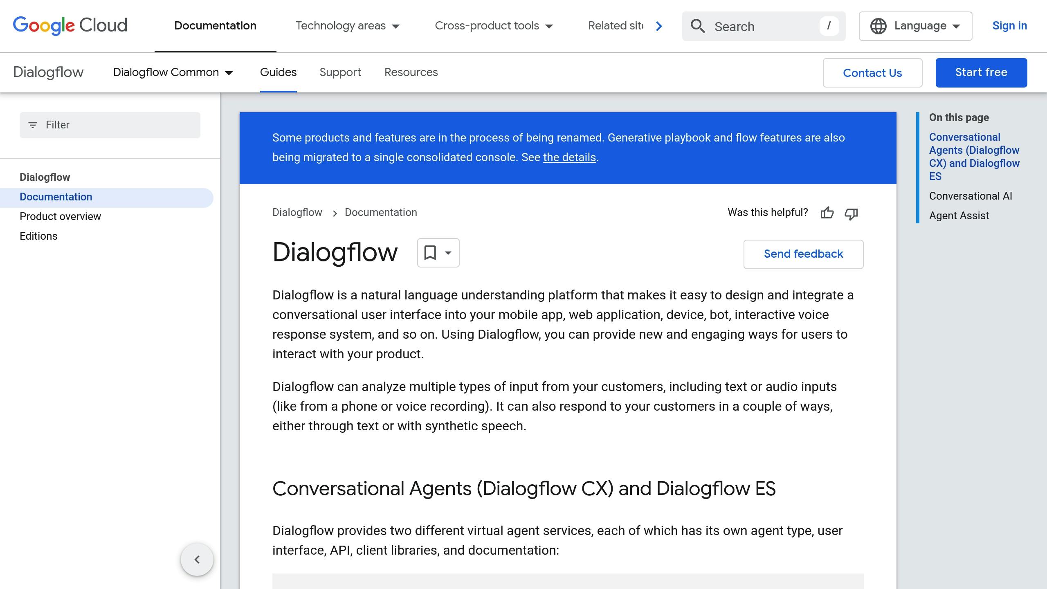
Task: Click the 'Was this helpful?' text
Action: (x=768, y=213)
